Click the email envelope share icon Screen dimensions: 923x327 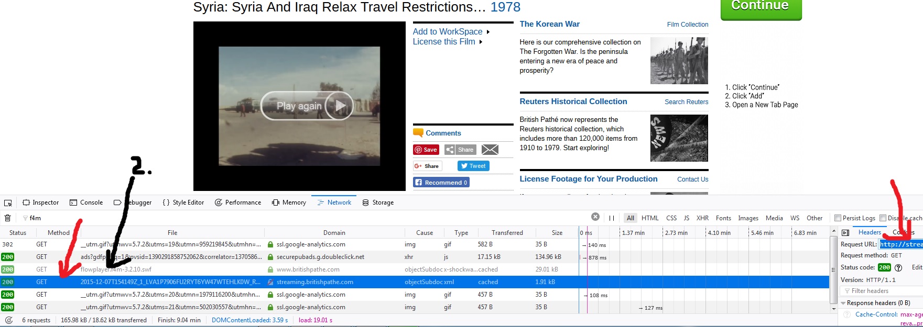click(x=490, y=150)
